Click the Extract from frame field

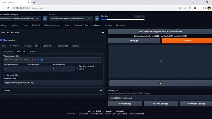click(15, 69)
